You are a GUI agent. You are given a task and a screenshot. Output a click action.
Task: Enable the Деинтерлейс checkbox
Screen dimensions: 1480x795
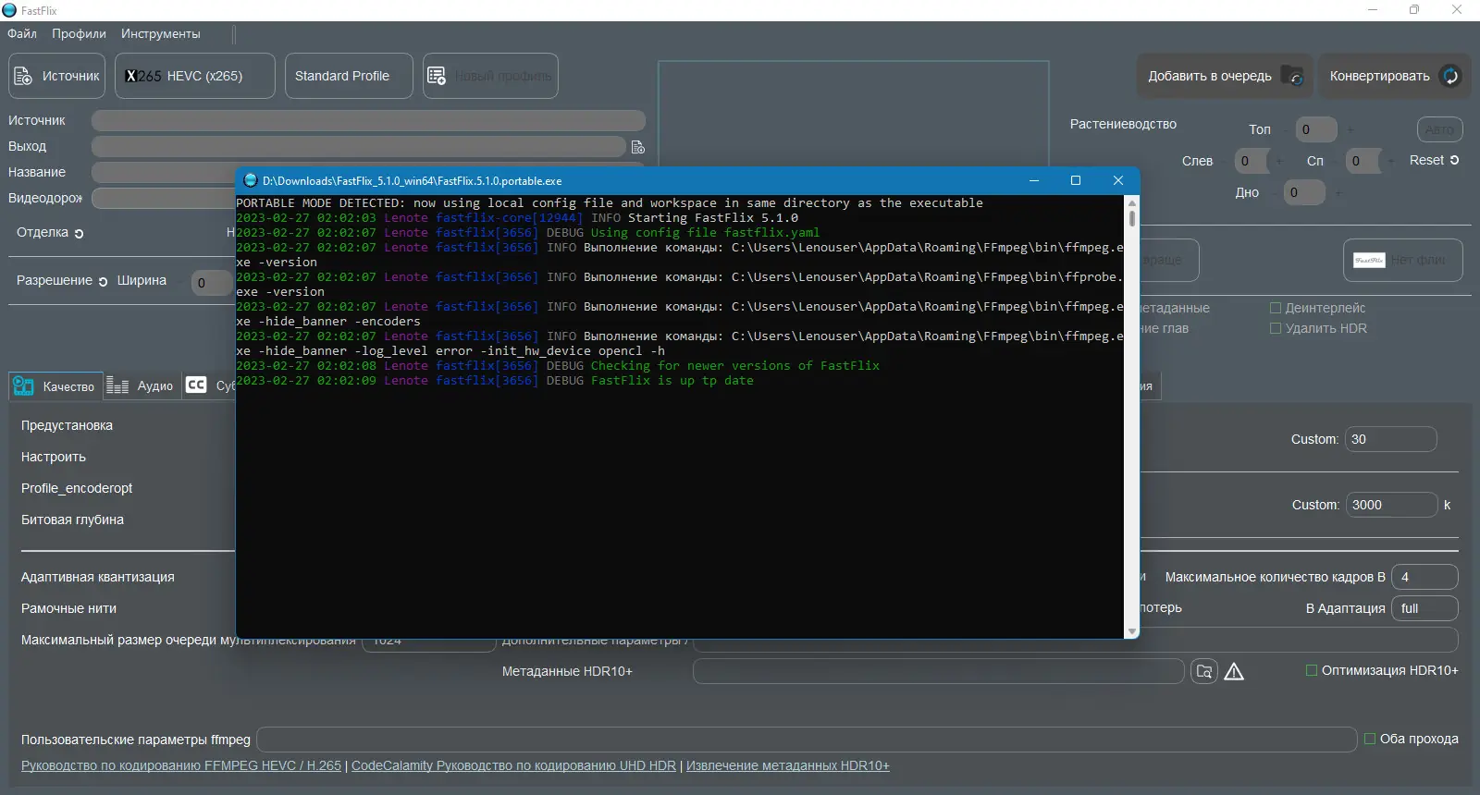coord(1276,308)
